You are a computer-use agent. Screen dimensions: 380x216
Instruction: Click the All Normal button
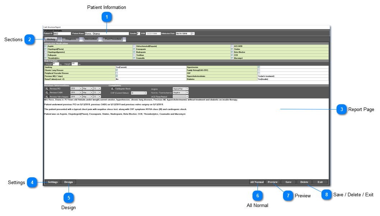pos(257,182)
